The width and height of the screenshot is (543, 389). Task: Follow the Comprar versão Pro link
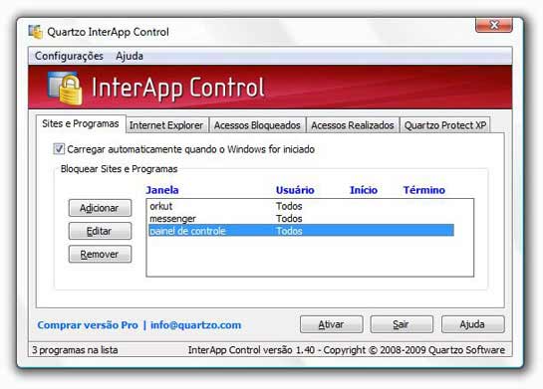click(88, 325)
